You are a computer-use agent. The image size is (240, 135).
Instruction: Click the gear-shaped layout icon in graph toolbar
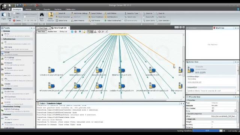99,31
